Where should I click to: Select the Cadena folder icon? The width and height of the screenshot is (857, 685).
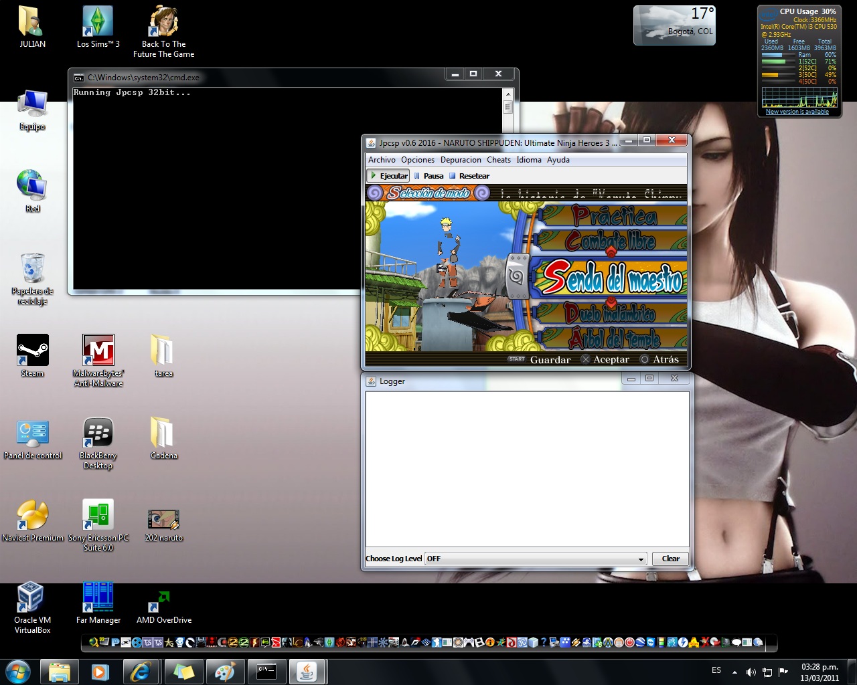point(163,438)
